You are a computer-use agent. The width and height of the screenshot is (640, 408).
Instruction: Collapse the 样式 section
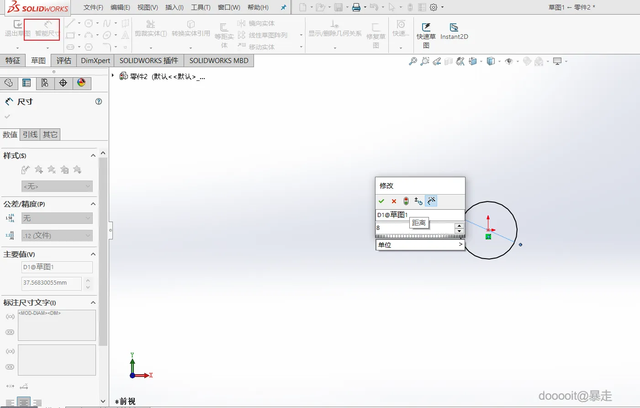pos(93,155)
